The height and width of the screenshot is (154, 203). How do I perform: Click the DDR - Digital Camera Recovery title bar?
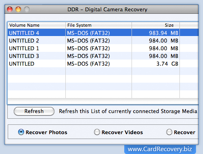(x=107, y=9)
